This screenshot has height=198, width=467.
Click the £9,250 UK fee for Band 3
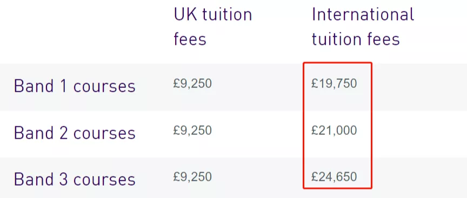click(192, 176)
